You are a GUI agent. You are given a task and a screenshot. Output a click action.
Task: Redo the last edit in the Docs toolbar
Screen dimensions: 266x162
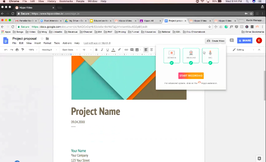pyautogui.click(x=12, y=50)
